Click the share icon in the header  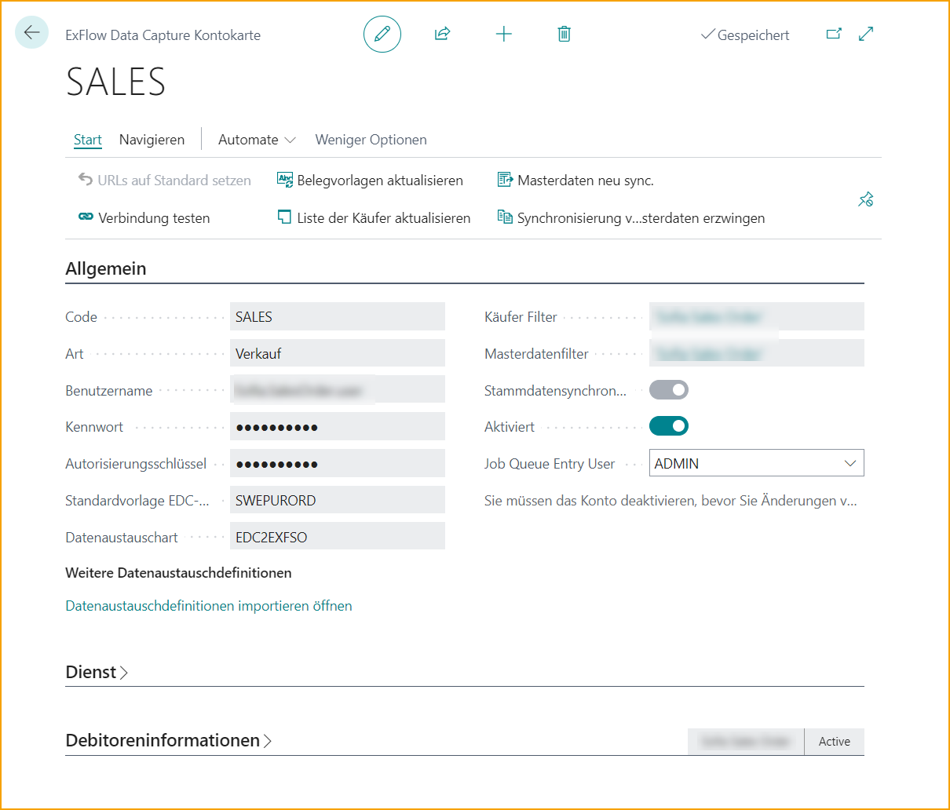point(442,34)
